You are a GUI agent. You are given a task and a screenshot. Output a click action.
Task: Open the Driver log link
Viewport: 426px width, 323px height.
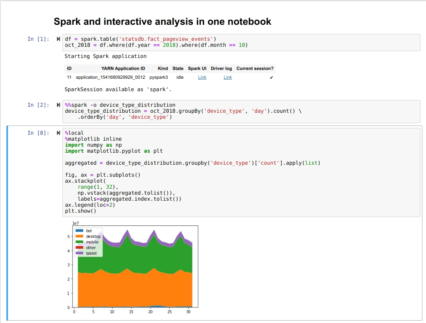coord(228,78)
